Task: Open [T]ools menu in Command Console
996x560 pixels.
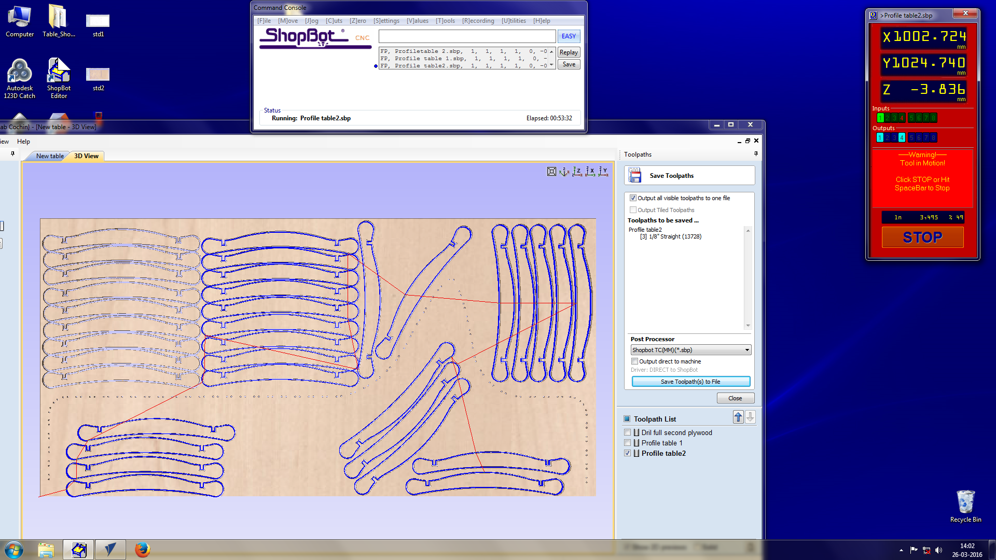Action: tap(445, 21)
